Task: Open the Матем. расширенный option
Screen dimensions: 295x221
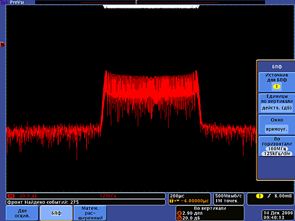Action: 90,213
